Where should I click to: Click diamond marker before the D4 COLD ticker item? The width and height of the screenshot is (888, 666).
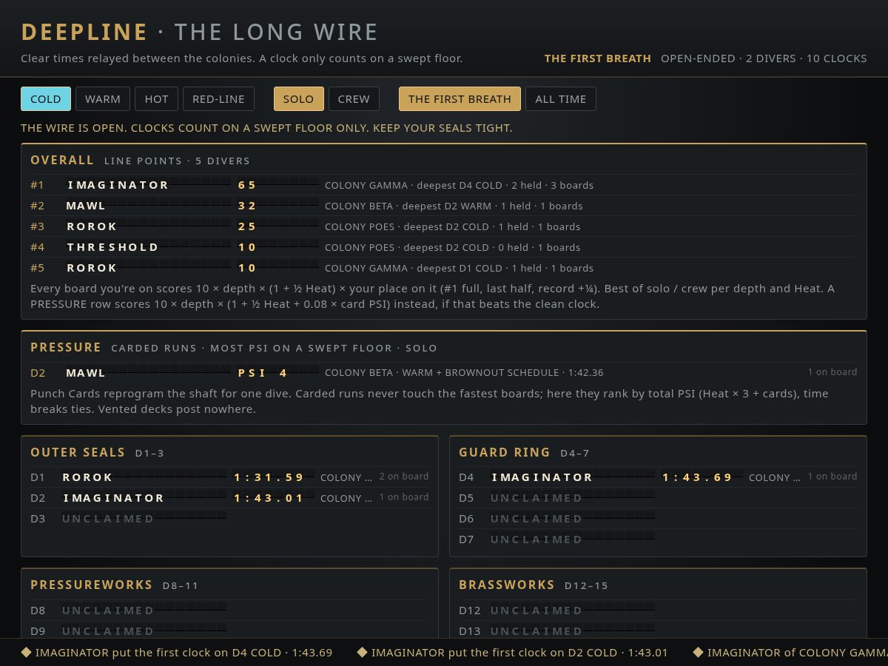click(x=26, y=653)
